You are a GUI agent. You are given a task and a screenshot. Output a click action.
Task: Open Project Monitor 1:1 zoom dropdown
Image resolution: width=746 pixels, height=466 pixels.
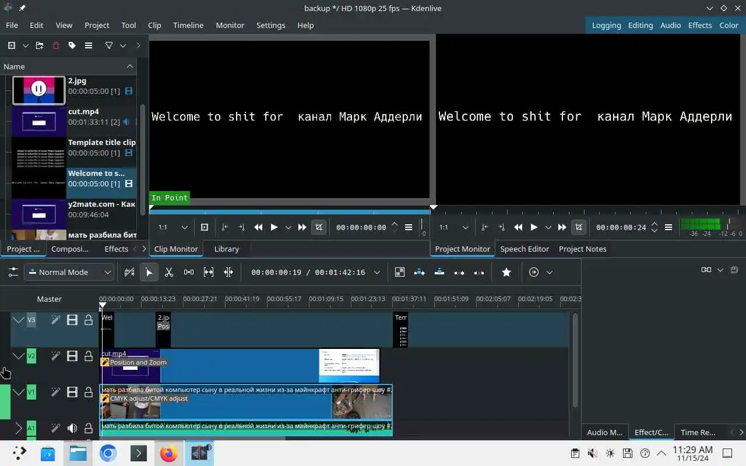(x=455, y=227)
